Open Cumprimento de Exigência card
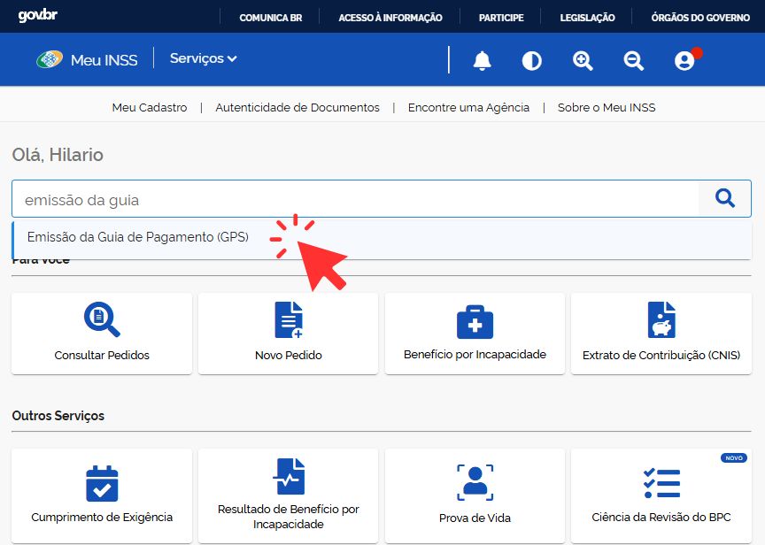 [x=102, y=495]
